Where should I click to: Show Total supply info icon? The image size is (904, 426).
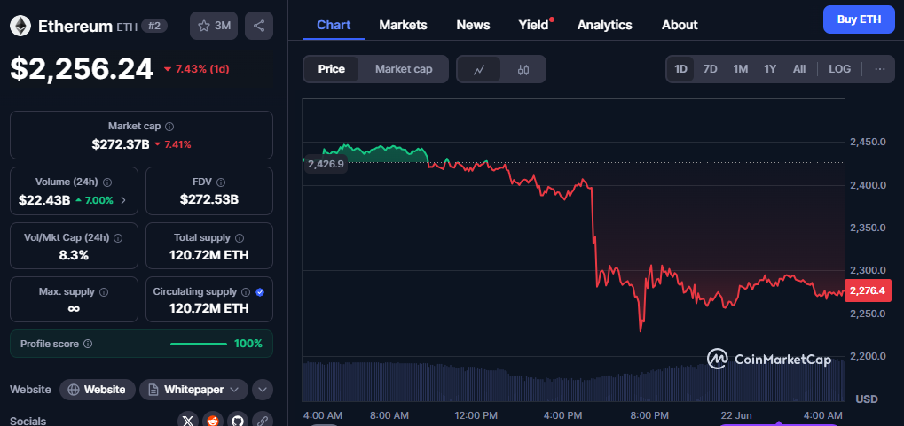click(240, 237)
